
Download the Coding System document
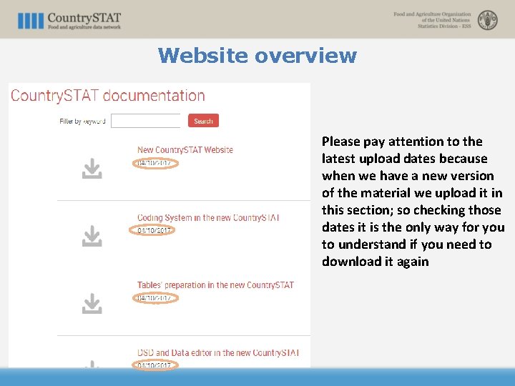point(92,236)
